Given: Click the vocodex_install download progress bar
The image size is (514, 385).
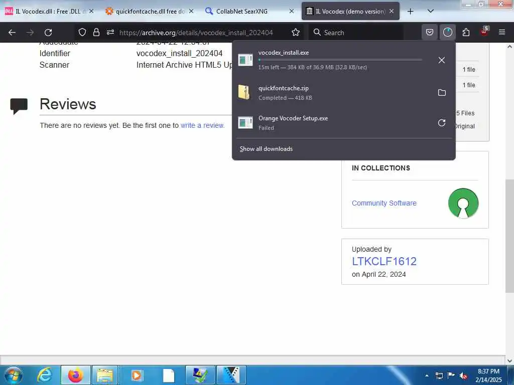Looking at the screenshot, I should click(340, 60).
